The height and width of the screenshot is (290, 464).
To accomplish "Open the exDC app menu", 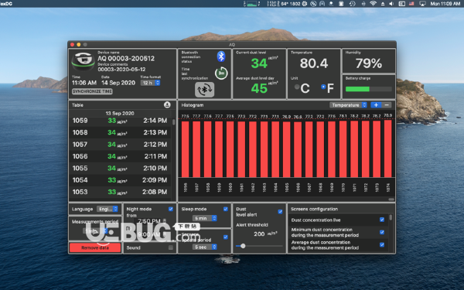I will pyautogui.click(x=6, y=4).
